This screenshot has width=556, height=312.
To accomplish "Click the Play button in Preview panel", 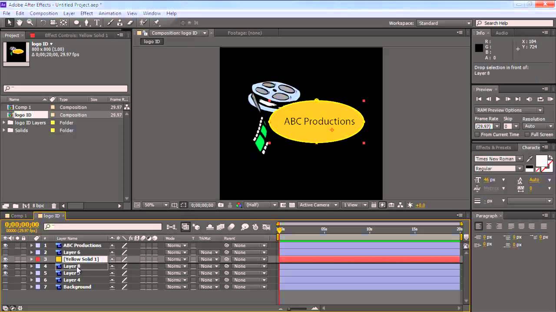I will [x=498, y=99].
